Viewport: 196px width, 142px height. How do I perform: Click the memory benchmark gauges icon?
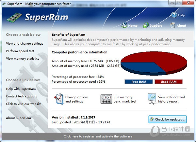pos(106,99)
